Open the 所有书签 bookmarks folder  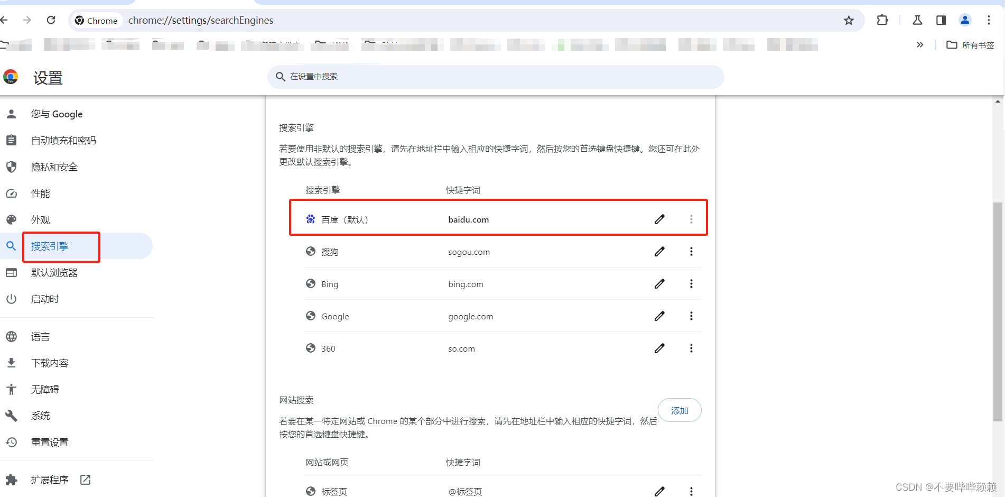coord(970,45)
